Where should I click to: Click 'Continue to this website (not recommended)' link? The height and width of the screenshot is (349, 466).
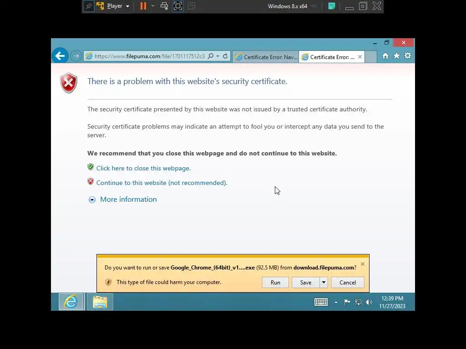coord(162,183)
